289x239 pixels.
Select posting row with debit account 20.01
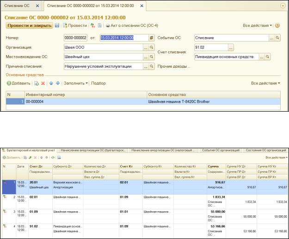click(x=145, y=187)
